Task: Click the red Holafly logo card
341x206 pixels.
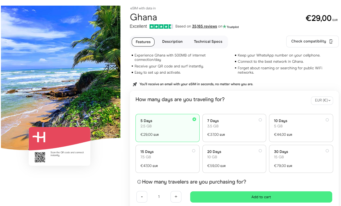Action: (59, 139)
